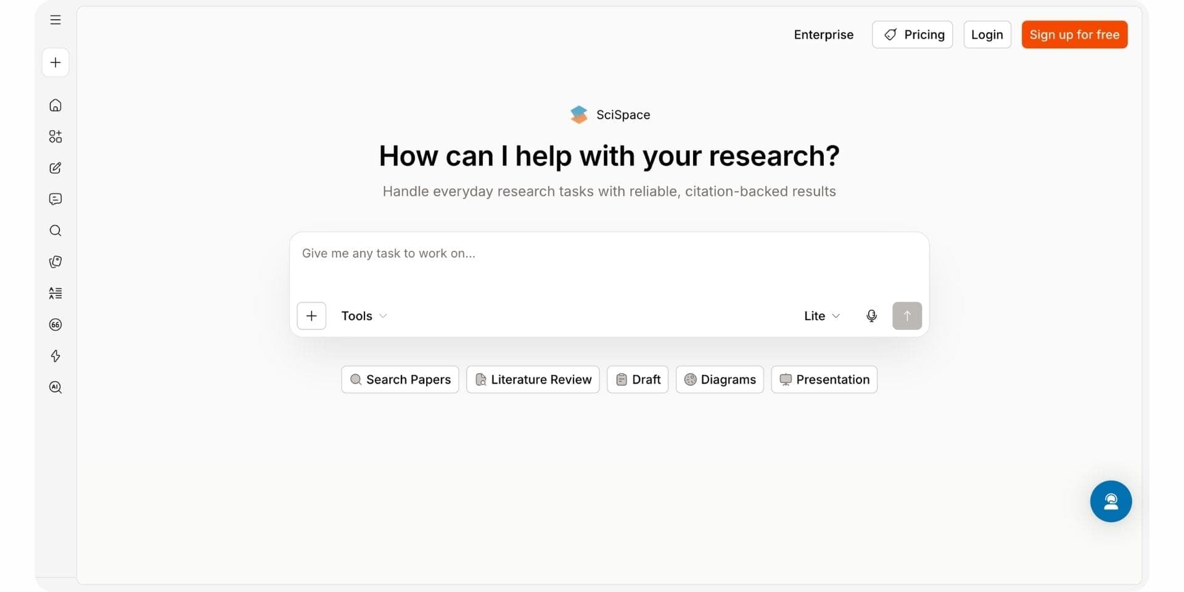Open the speech bubble chat icon in the sidebar

coord(55,199)
